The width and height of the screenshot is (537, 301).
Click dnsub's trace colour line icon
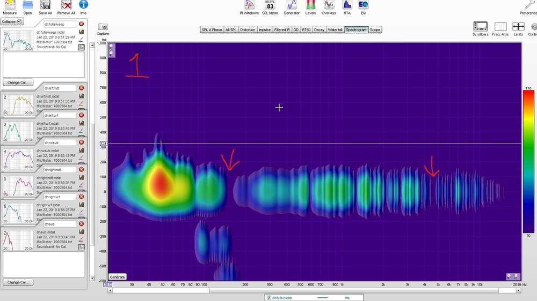pyautogui.click(x=81, y=239)
